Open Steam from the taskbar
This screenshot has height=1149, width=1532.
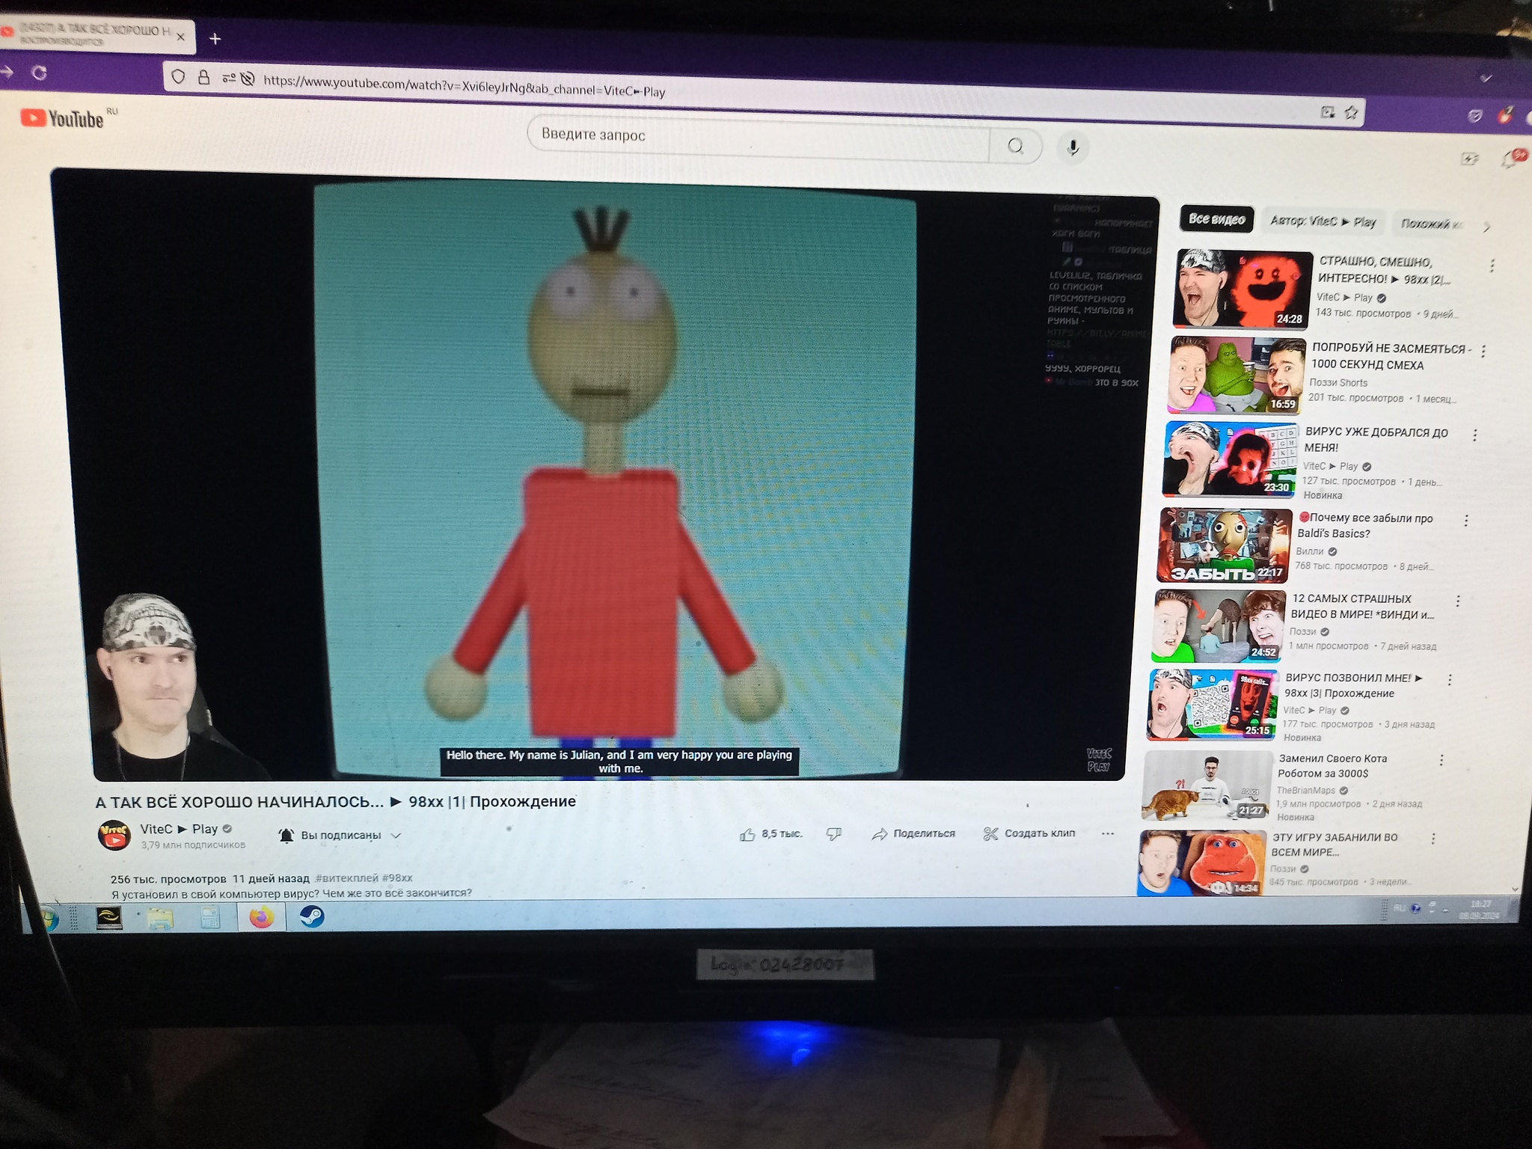point(311,917)
